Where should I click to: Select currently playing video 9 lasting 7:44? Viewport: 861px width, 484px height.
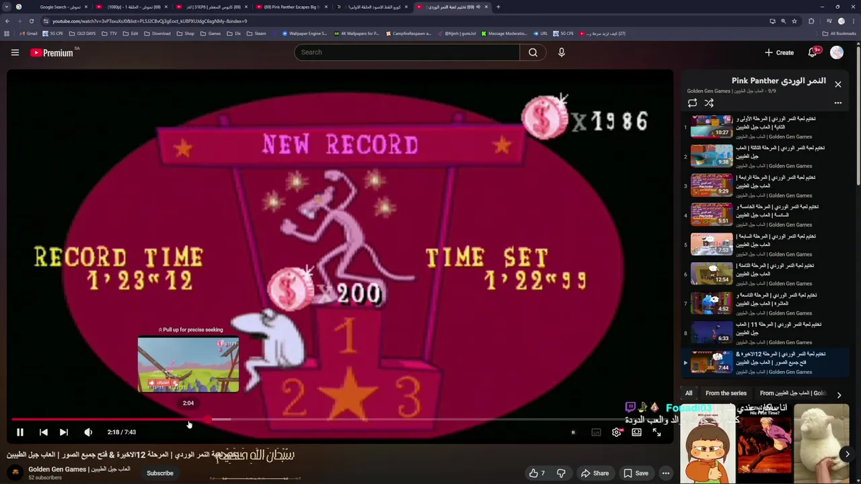click(765, 362)
